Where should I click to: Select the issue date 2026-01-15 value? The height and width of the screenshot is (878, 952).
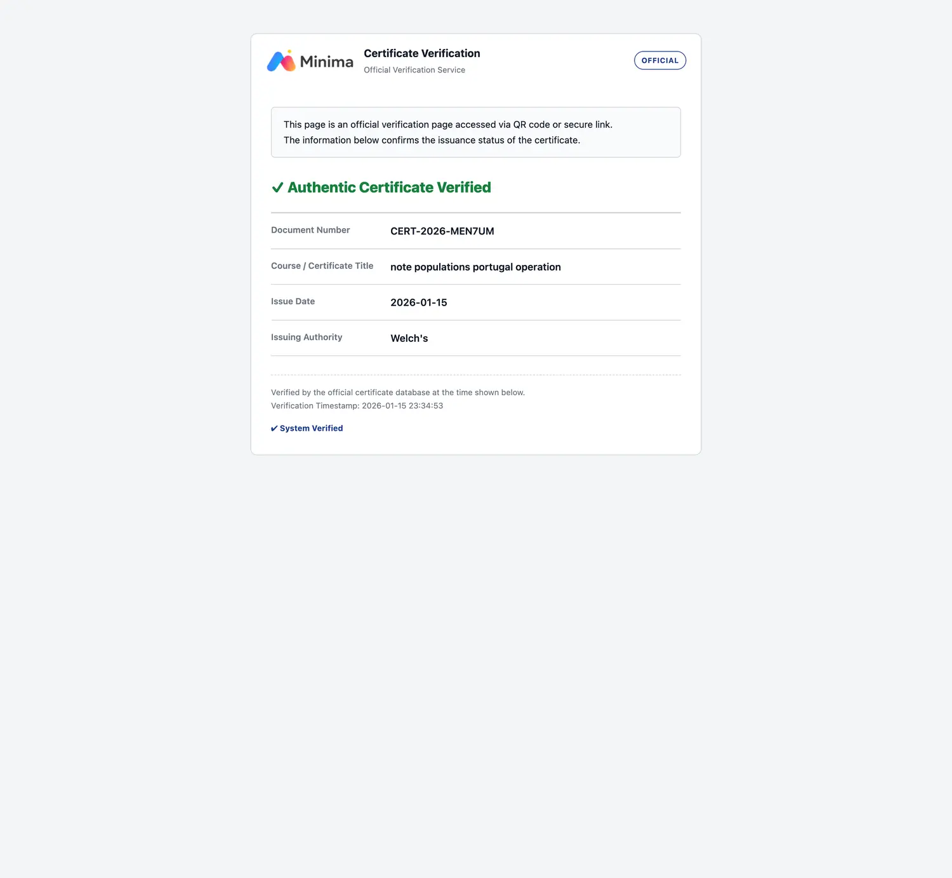click(418, 302)
